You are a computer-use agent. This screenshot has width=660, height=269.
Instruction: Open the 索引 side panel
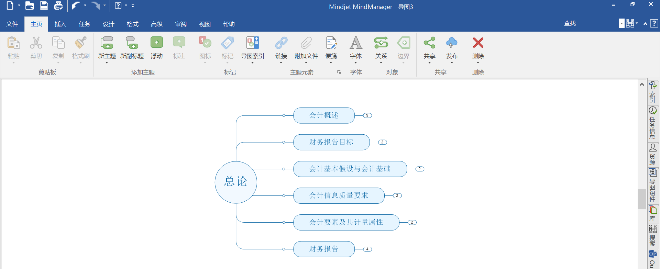(x=653, y=92)
